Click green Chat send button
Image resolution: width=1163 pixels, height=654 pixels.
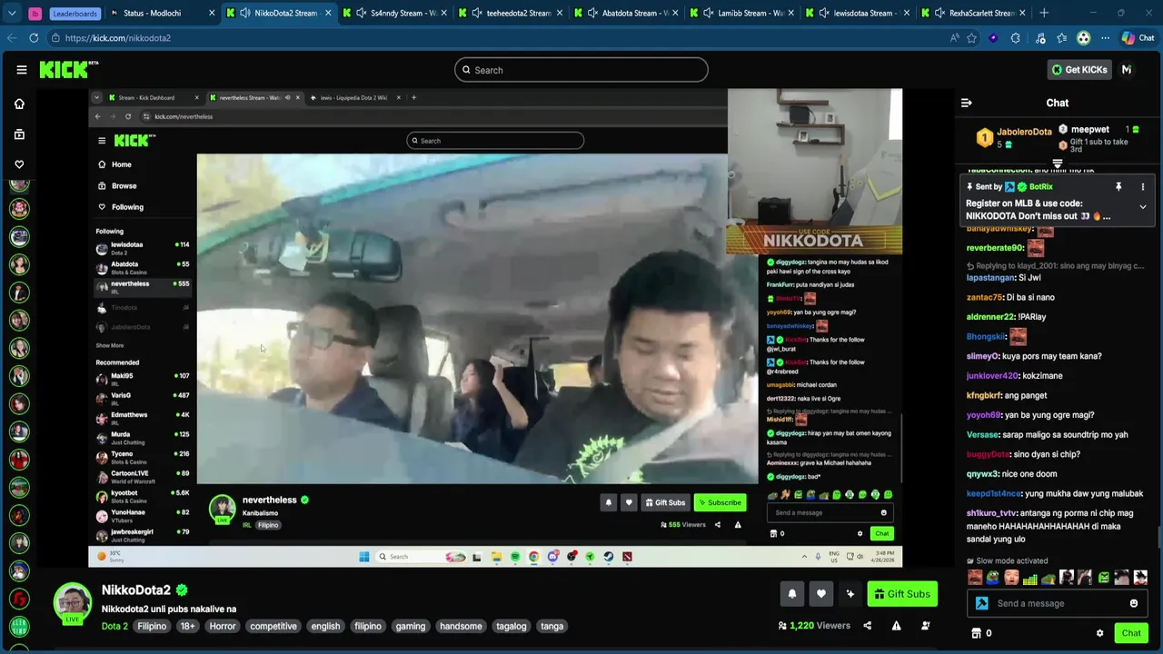point(1131,633)
